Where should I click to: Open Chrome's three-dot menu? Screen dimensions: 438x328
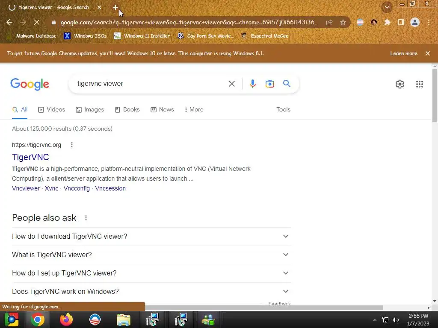point(429,22)
